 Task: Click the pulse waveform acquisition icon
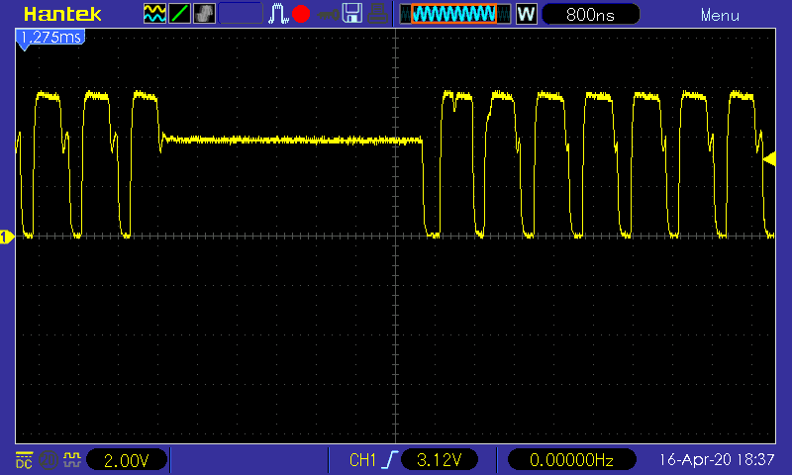tap(278, 14)
